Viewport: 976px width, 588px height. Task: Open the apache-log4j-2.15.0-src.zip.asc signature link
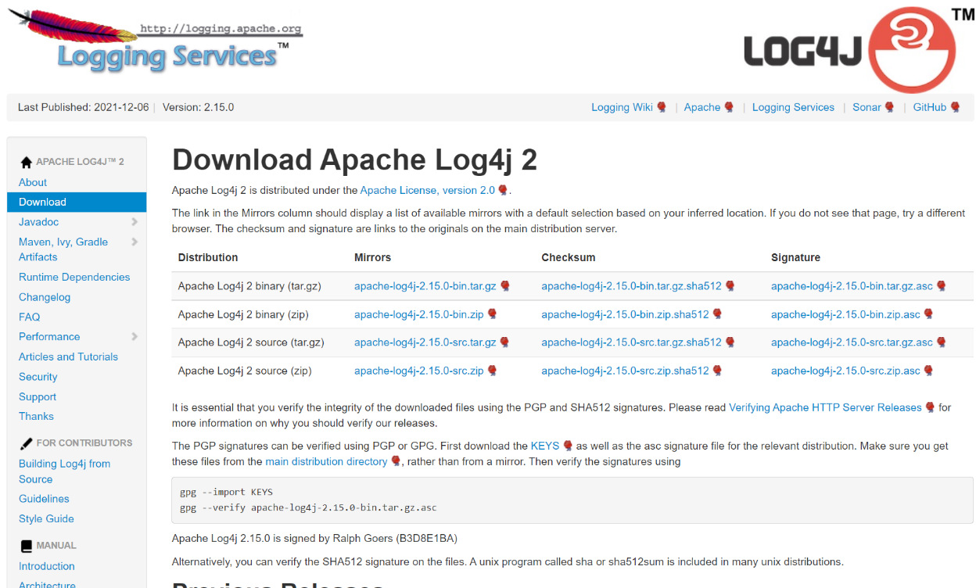845,371
